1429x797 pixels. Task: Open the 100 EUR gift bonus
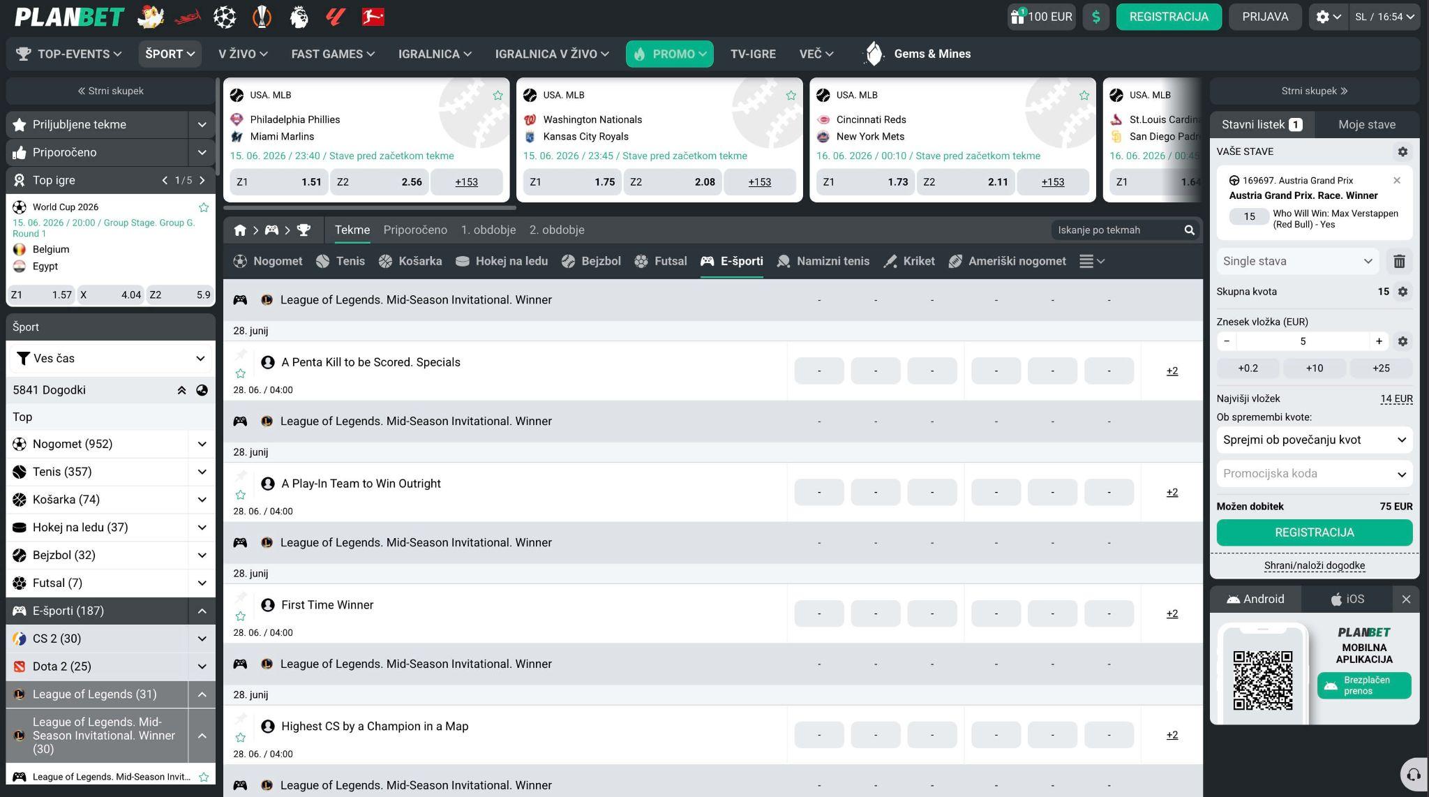(1041, 17)
